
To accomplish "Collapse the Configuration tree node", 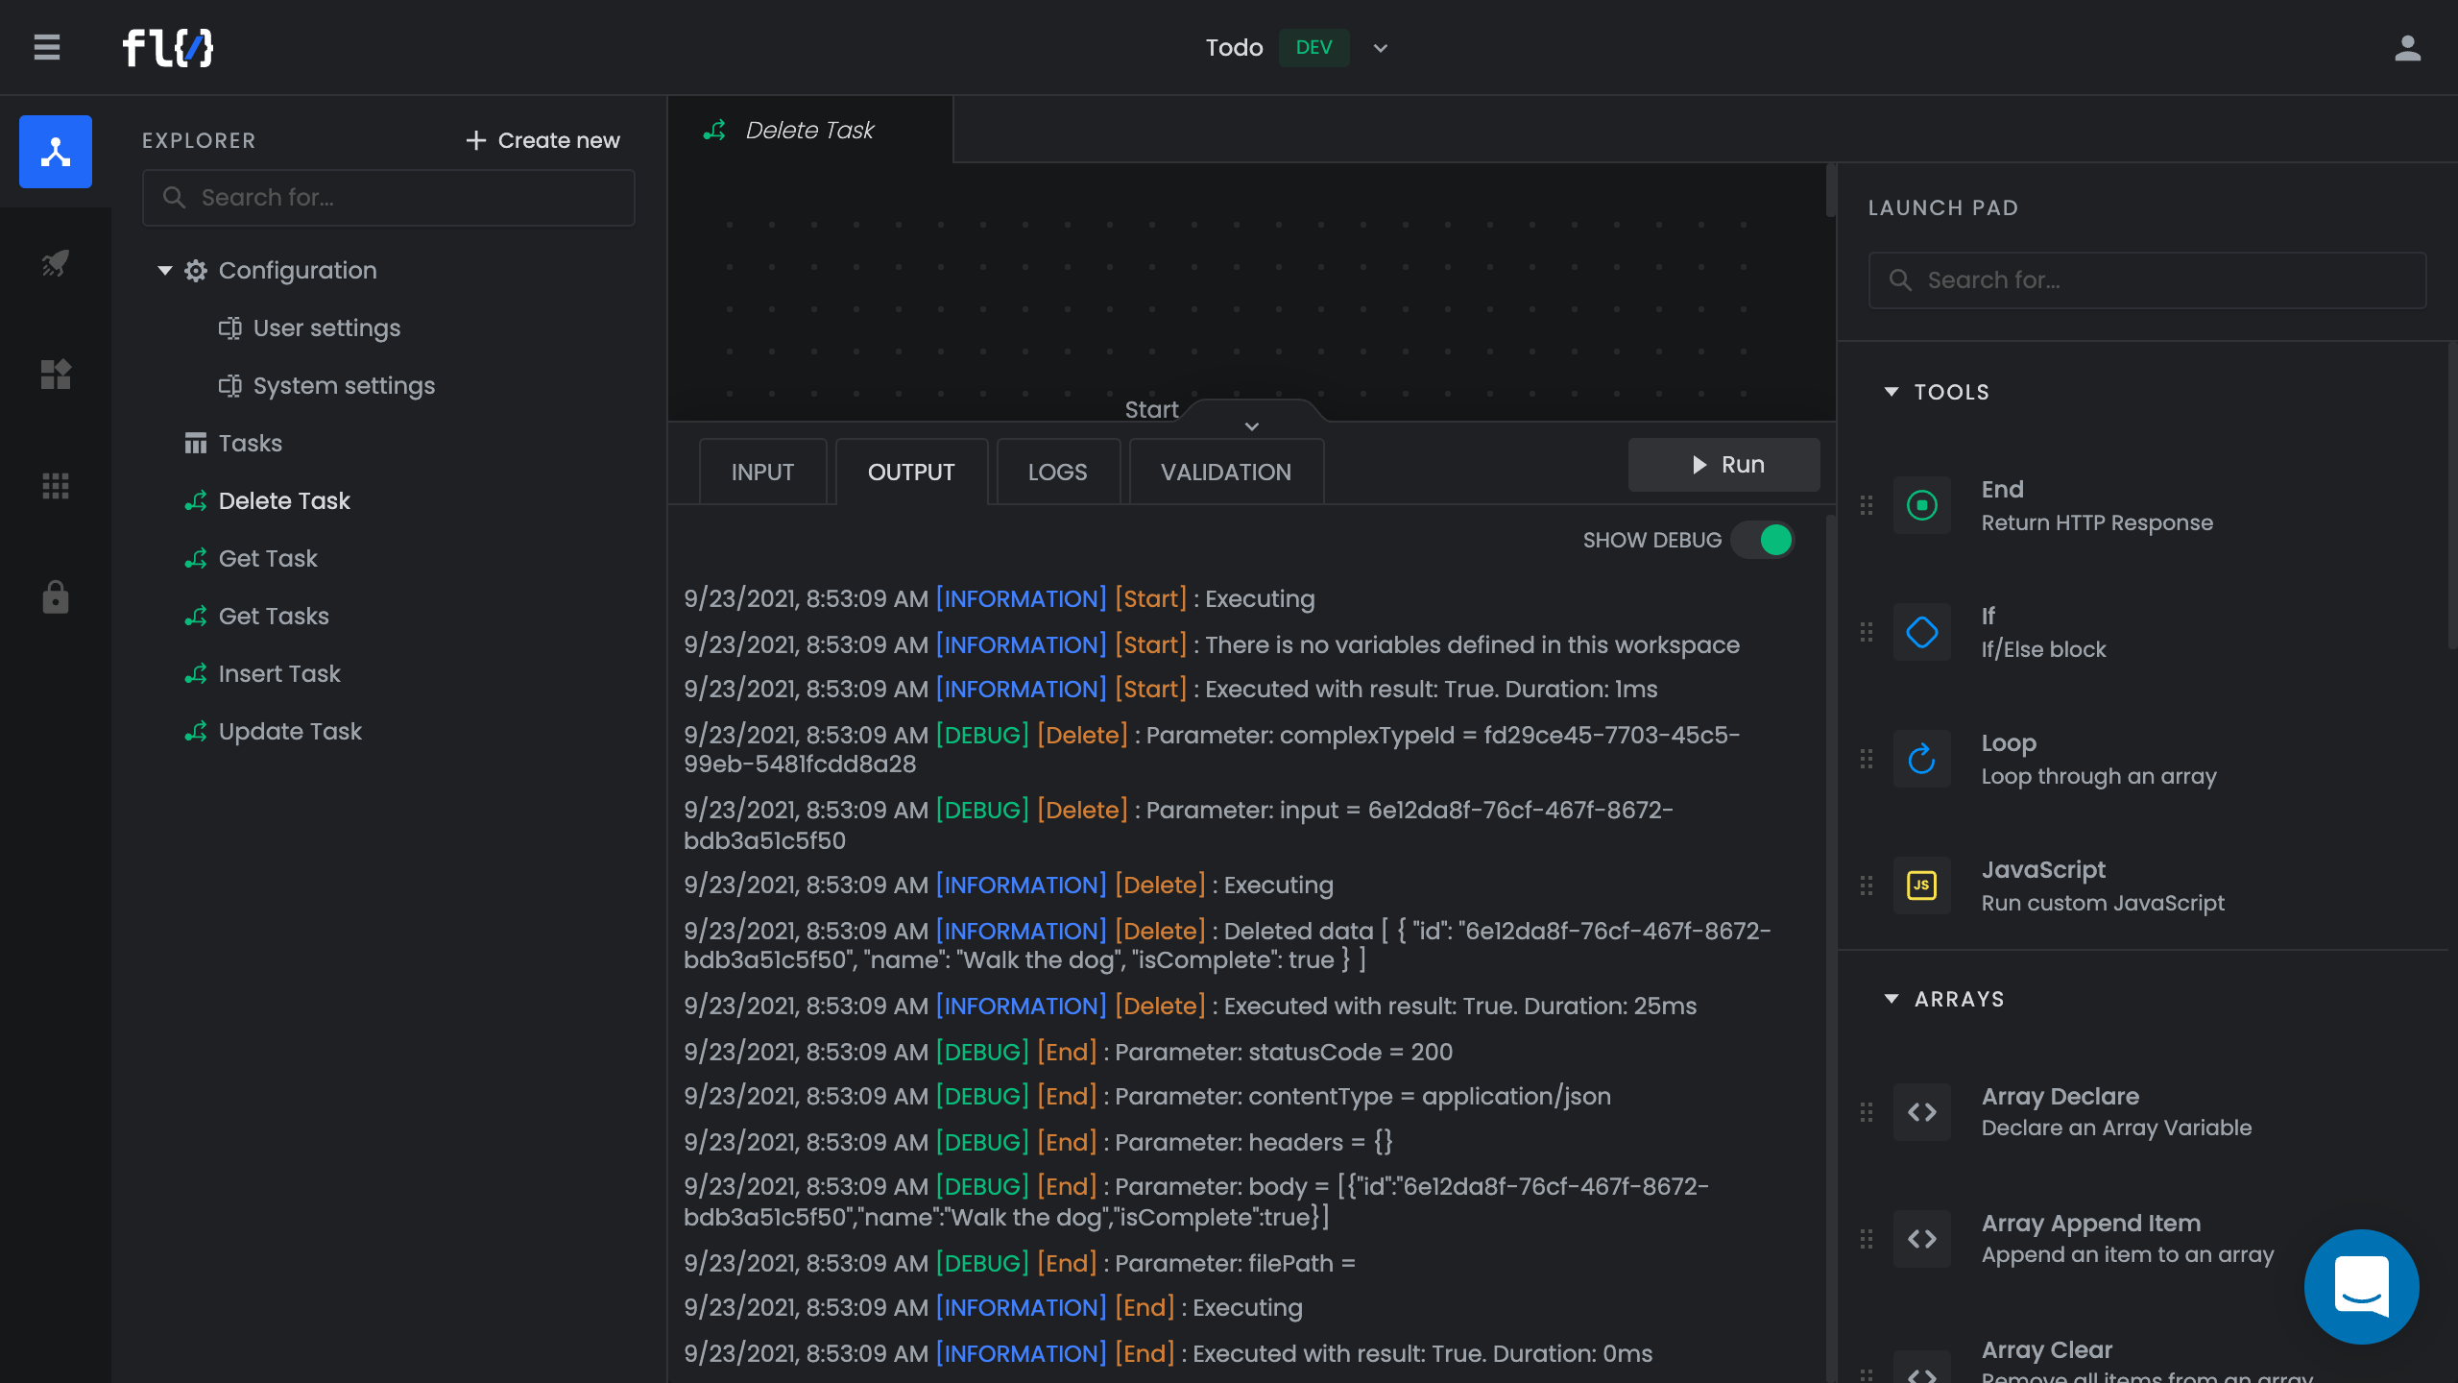I will pyautogui.click(x=165, y=271).
